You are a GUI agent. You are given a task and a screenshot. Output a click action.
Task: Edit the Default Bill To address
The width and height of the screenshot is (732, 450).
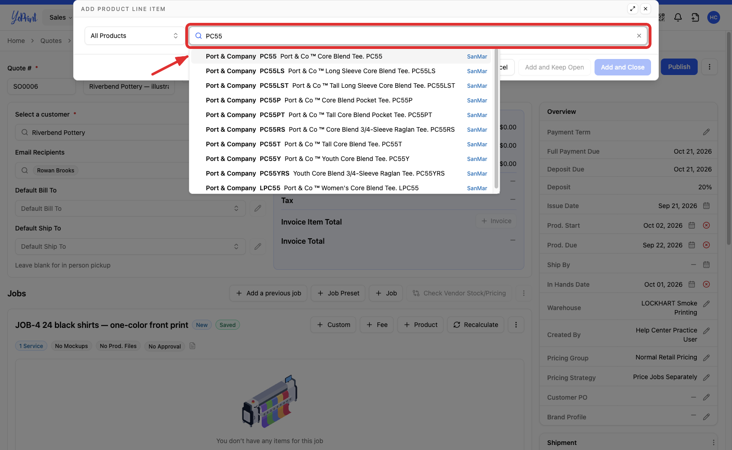click(x=258, y=209)
